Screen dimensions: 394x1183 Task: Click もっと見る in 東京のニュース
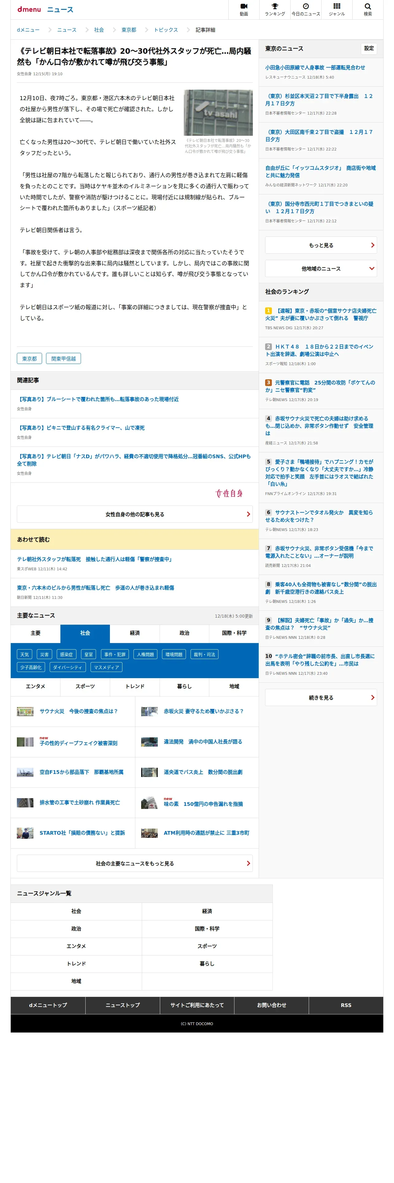click(321, 245)
